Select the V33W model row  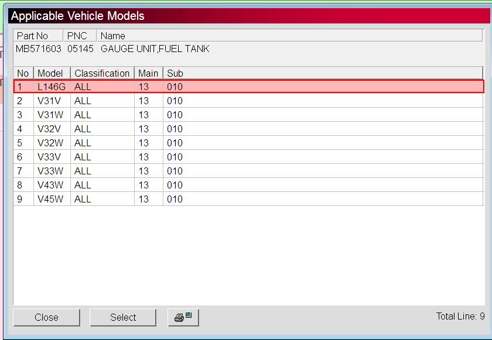(50, 171)
